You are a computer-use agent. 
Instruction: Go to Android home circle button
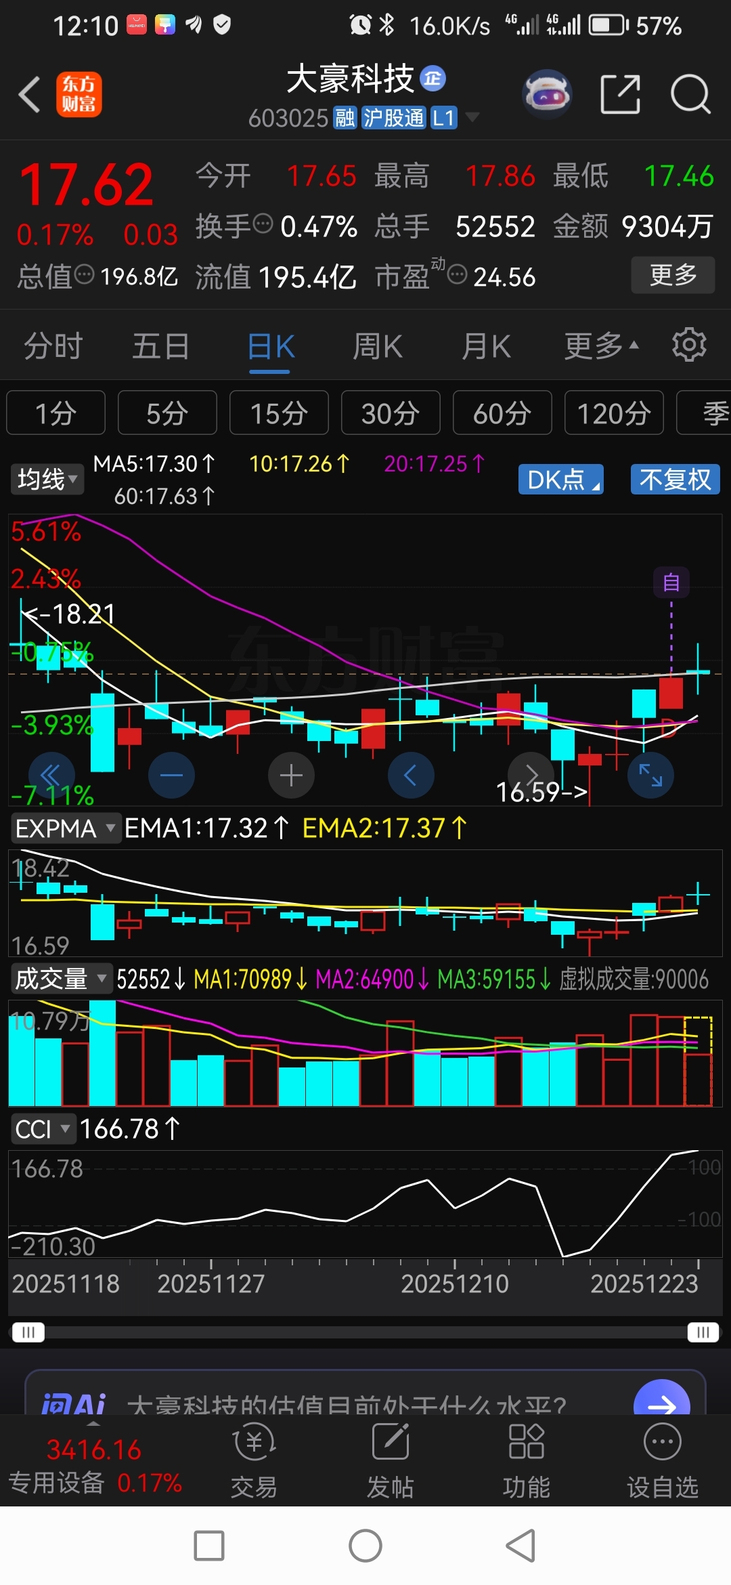coord(365,1546)
